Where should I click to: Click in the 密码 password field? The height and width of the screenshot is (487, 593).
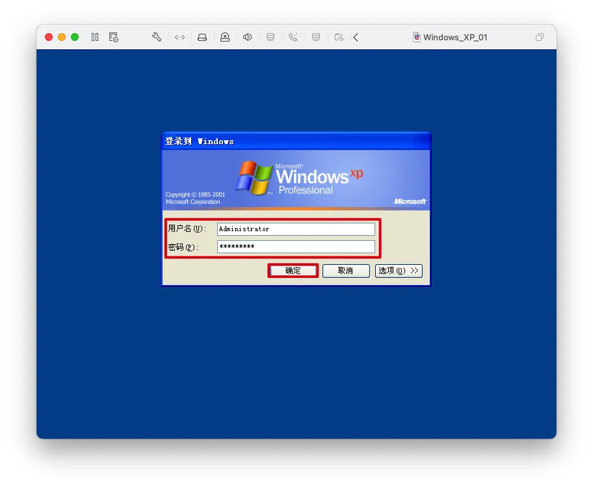[296, 247]
